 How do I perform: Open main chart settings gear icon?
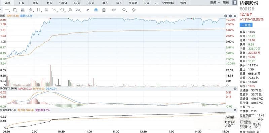point(235,16)
